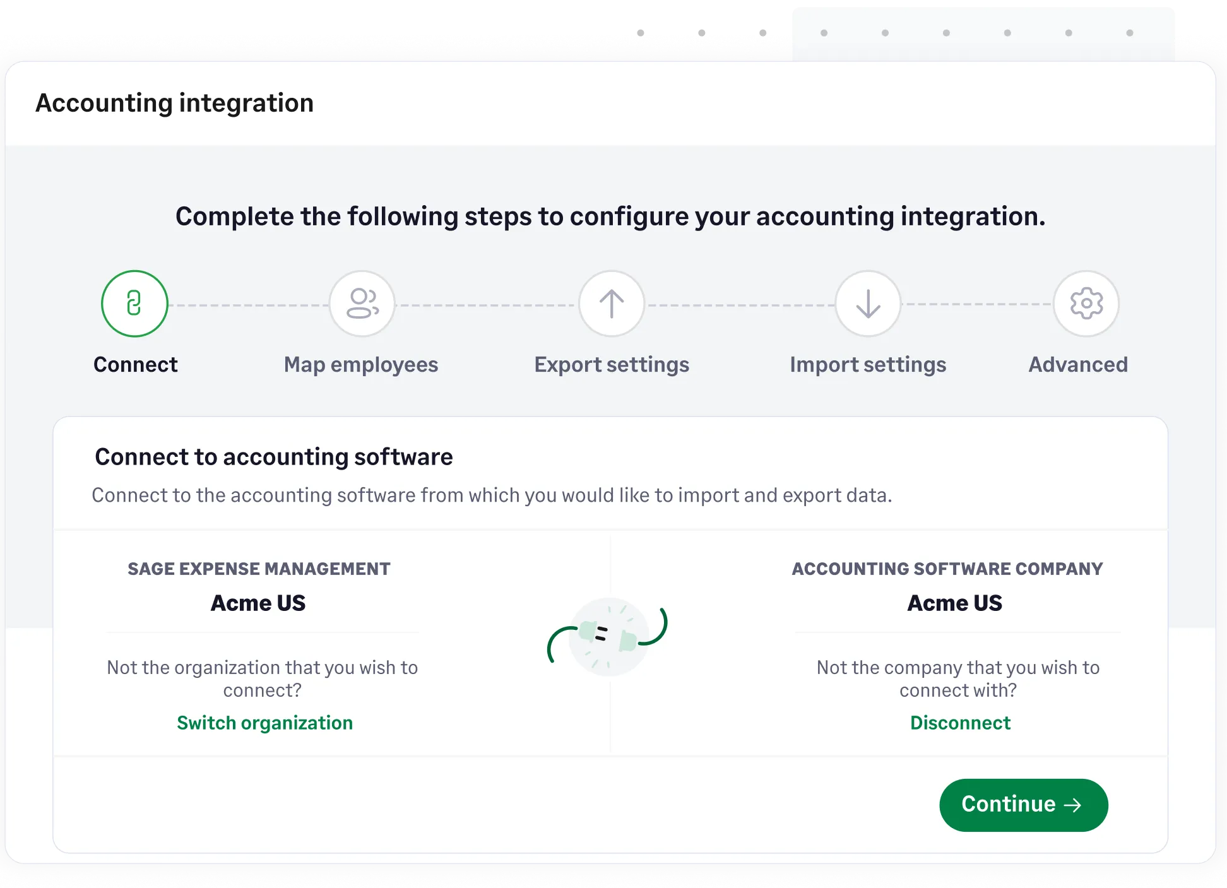This screenshot has width=1227, height=888.
Task: Click the Switch organization link
Action: click(x=264, y=723)
